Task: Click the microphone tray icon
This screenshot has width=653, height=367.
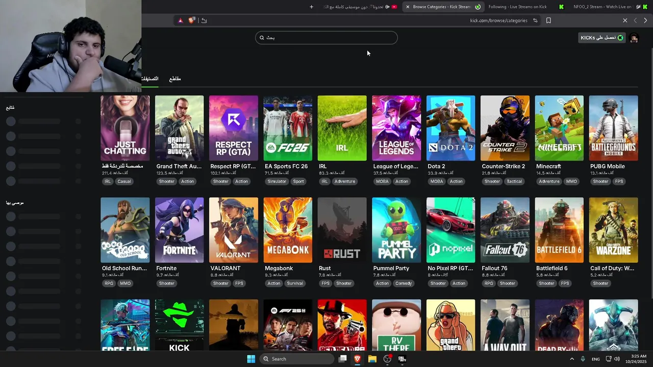Action: coord(583,359)
